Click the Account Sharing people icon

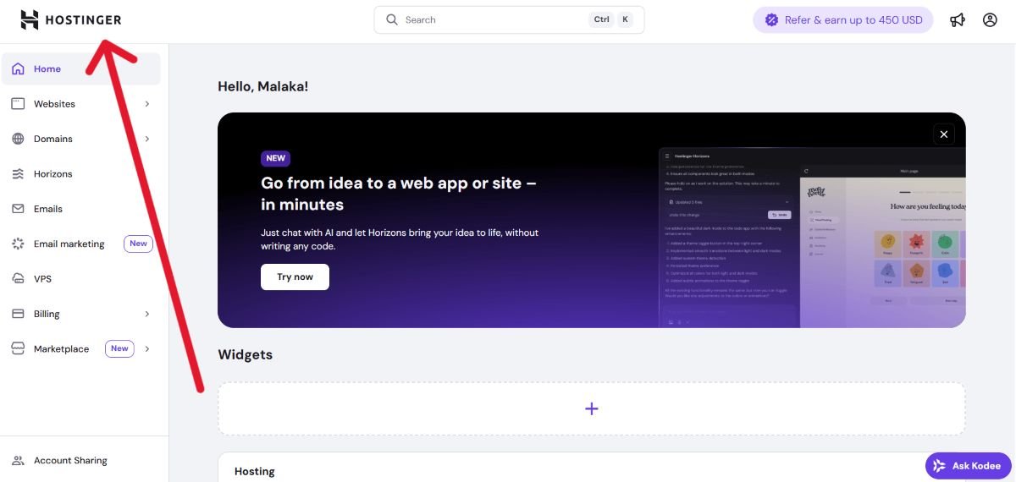[18, 461]
